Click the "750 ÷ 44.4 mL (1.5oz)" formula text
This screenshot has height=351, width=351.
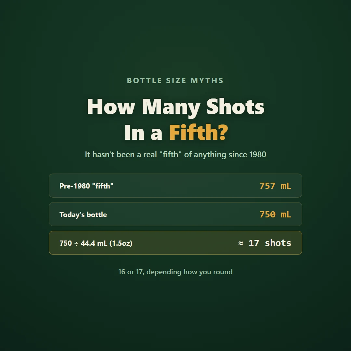96,243
